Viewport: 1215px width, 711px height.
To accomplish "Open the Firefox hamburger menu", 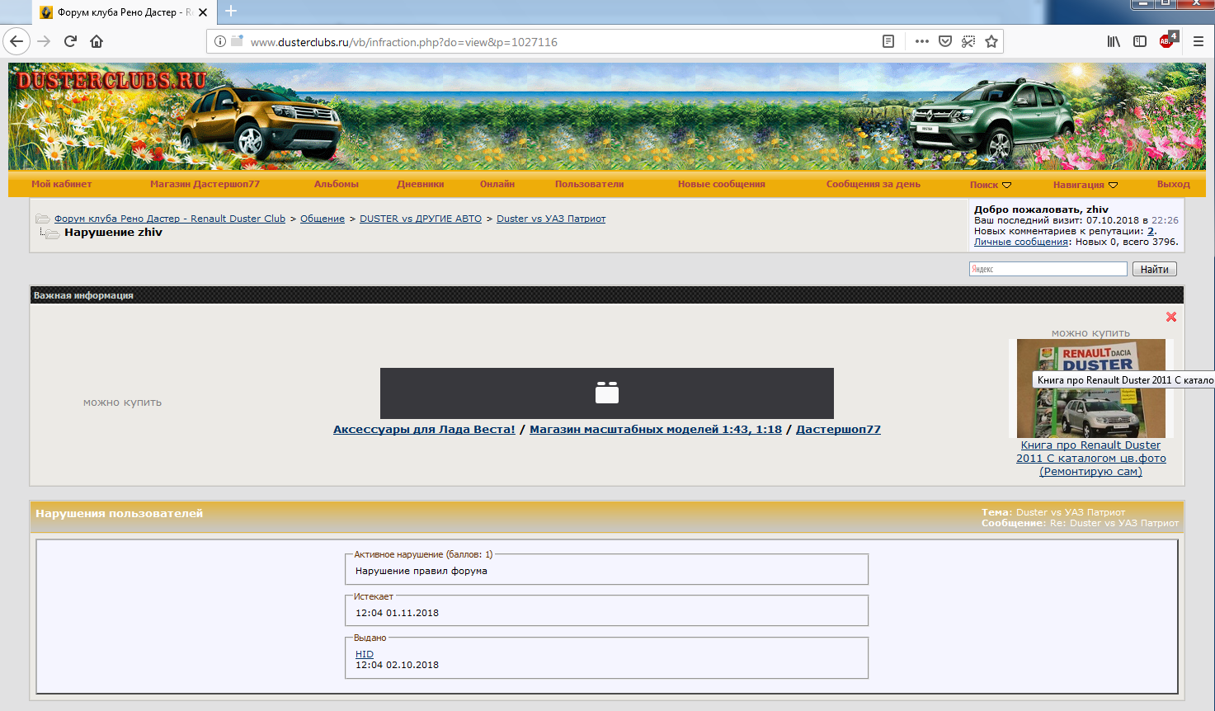I will [x=1199, y=41].
